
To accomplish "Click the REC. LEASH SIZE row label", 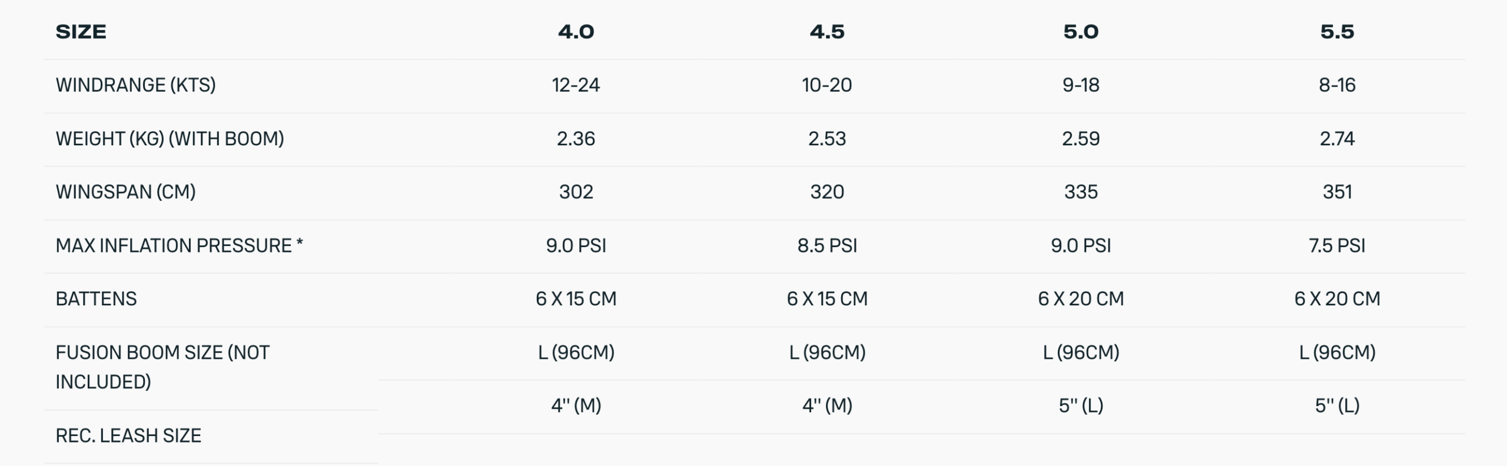I will coord(128,435).
